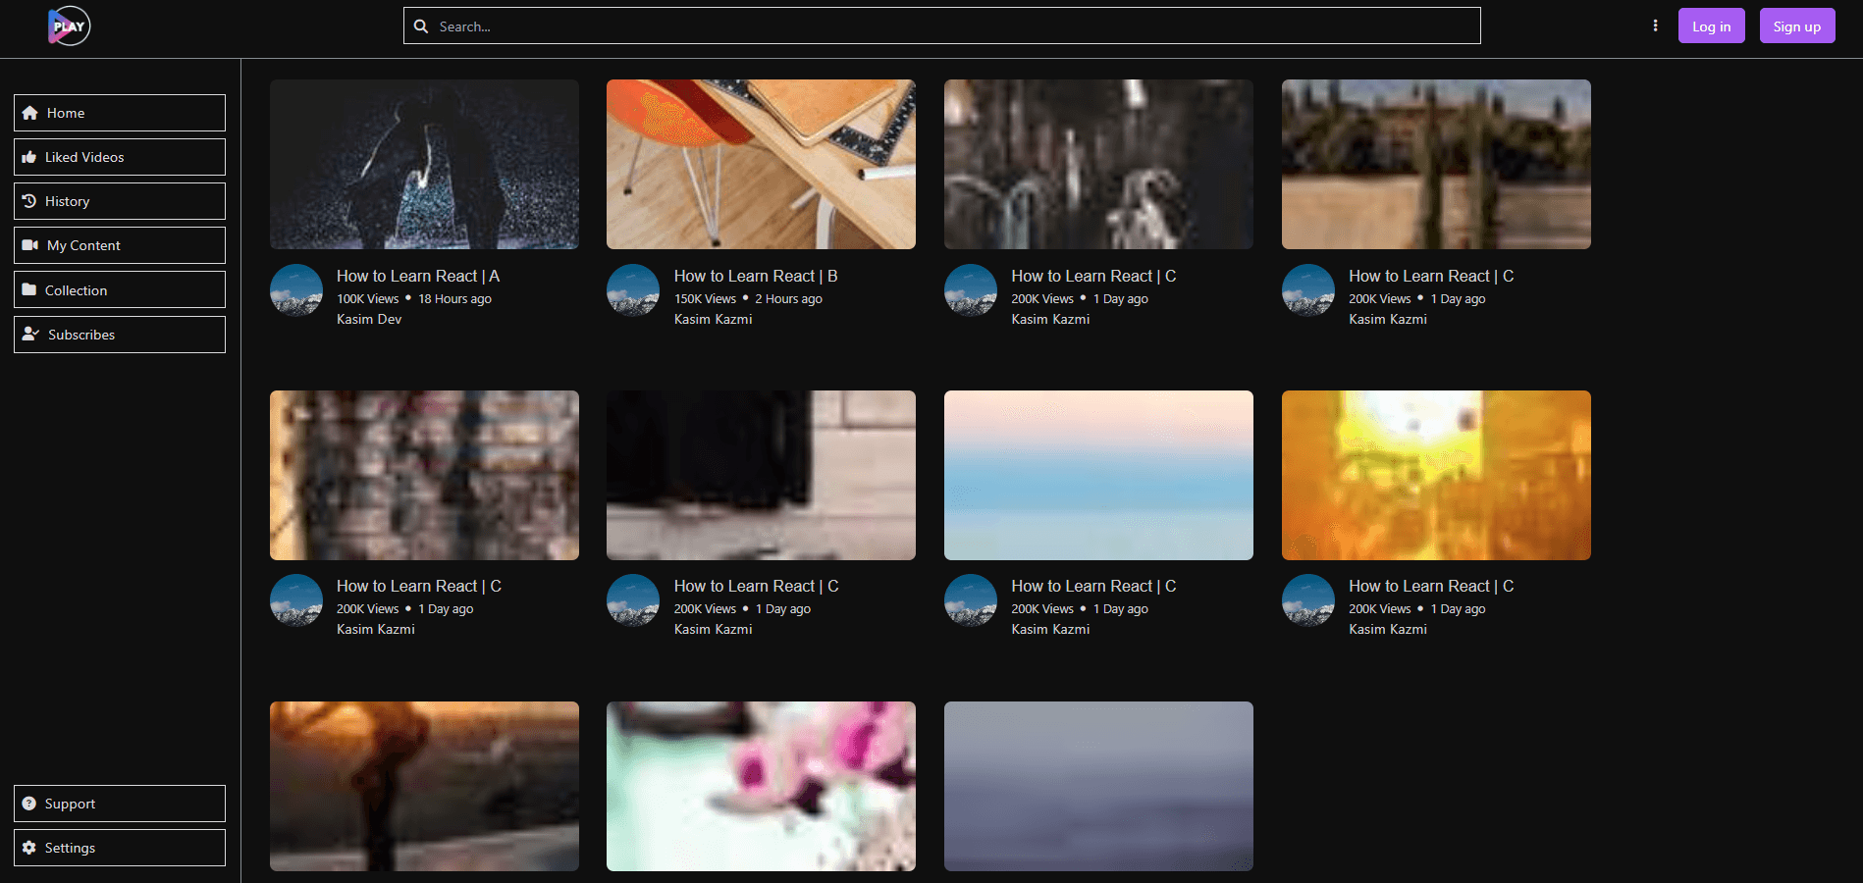Click channel avatar for How to Learn React | A

[x=296, y=290]
